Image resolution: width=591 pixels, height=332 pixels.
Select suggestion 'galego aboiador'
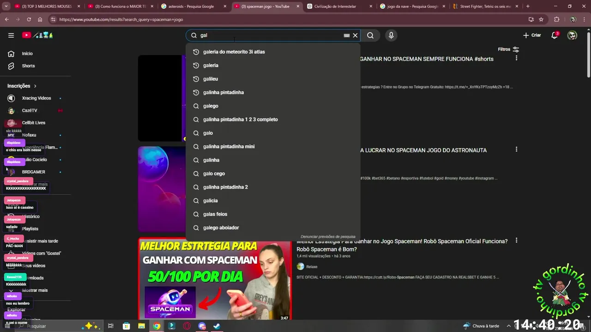point(273,228)
